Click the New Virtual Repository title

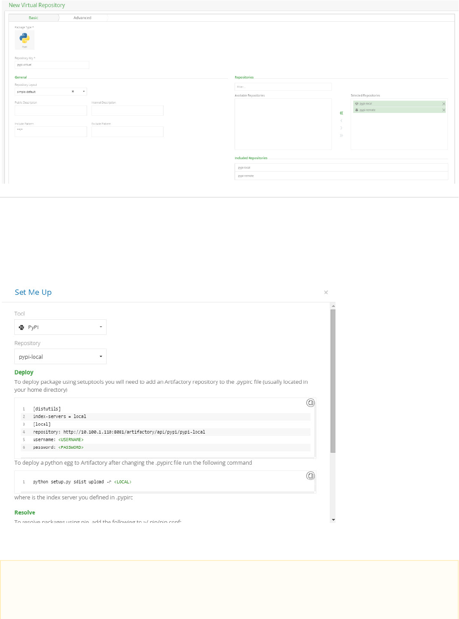[x=37, y=5]
